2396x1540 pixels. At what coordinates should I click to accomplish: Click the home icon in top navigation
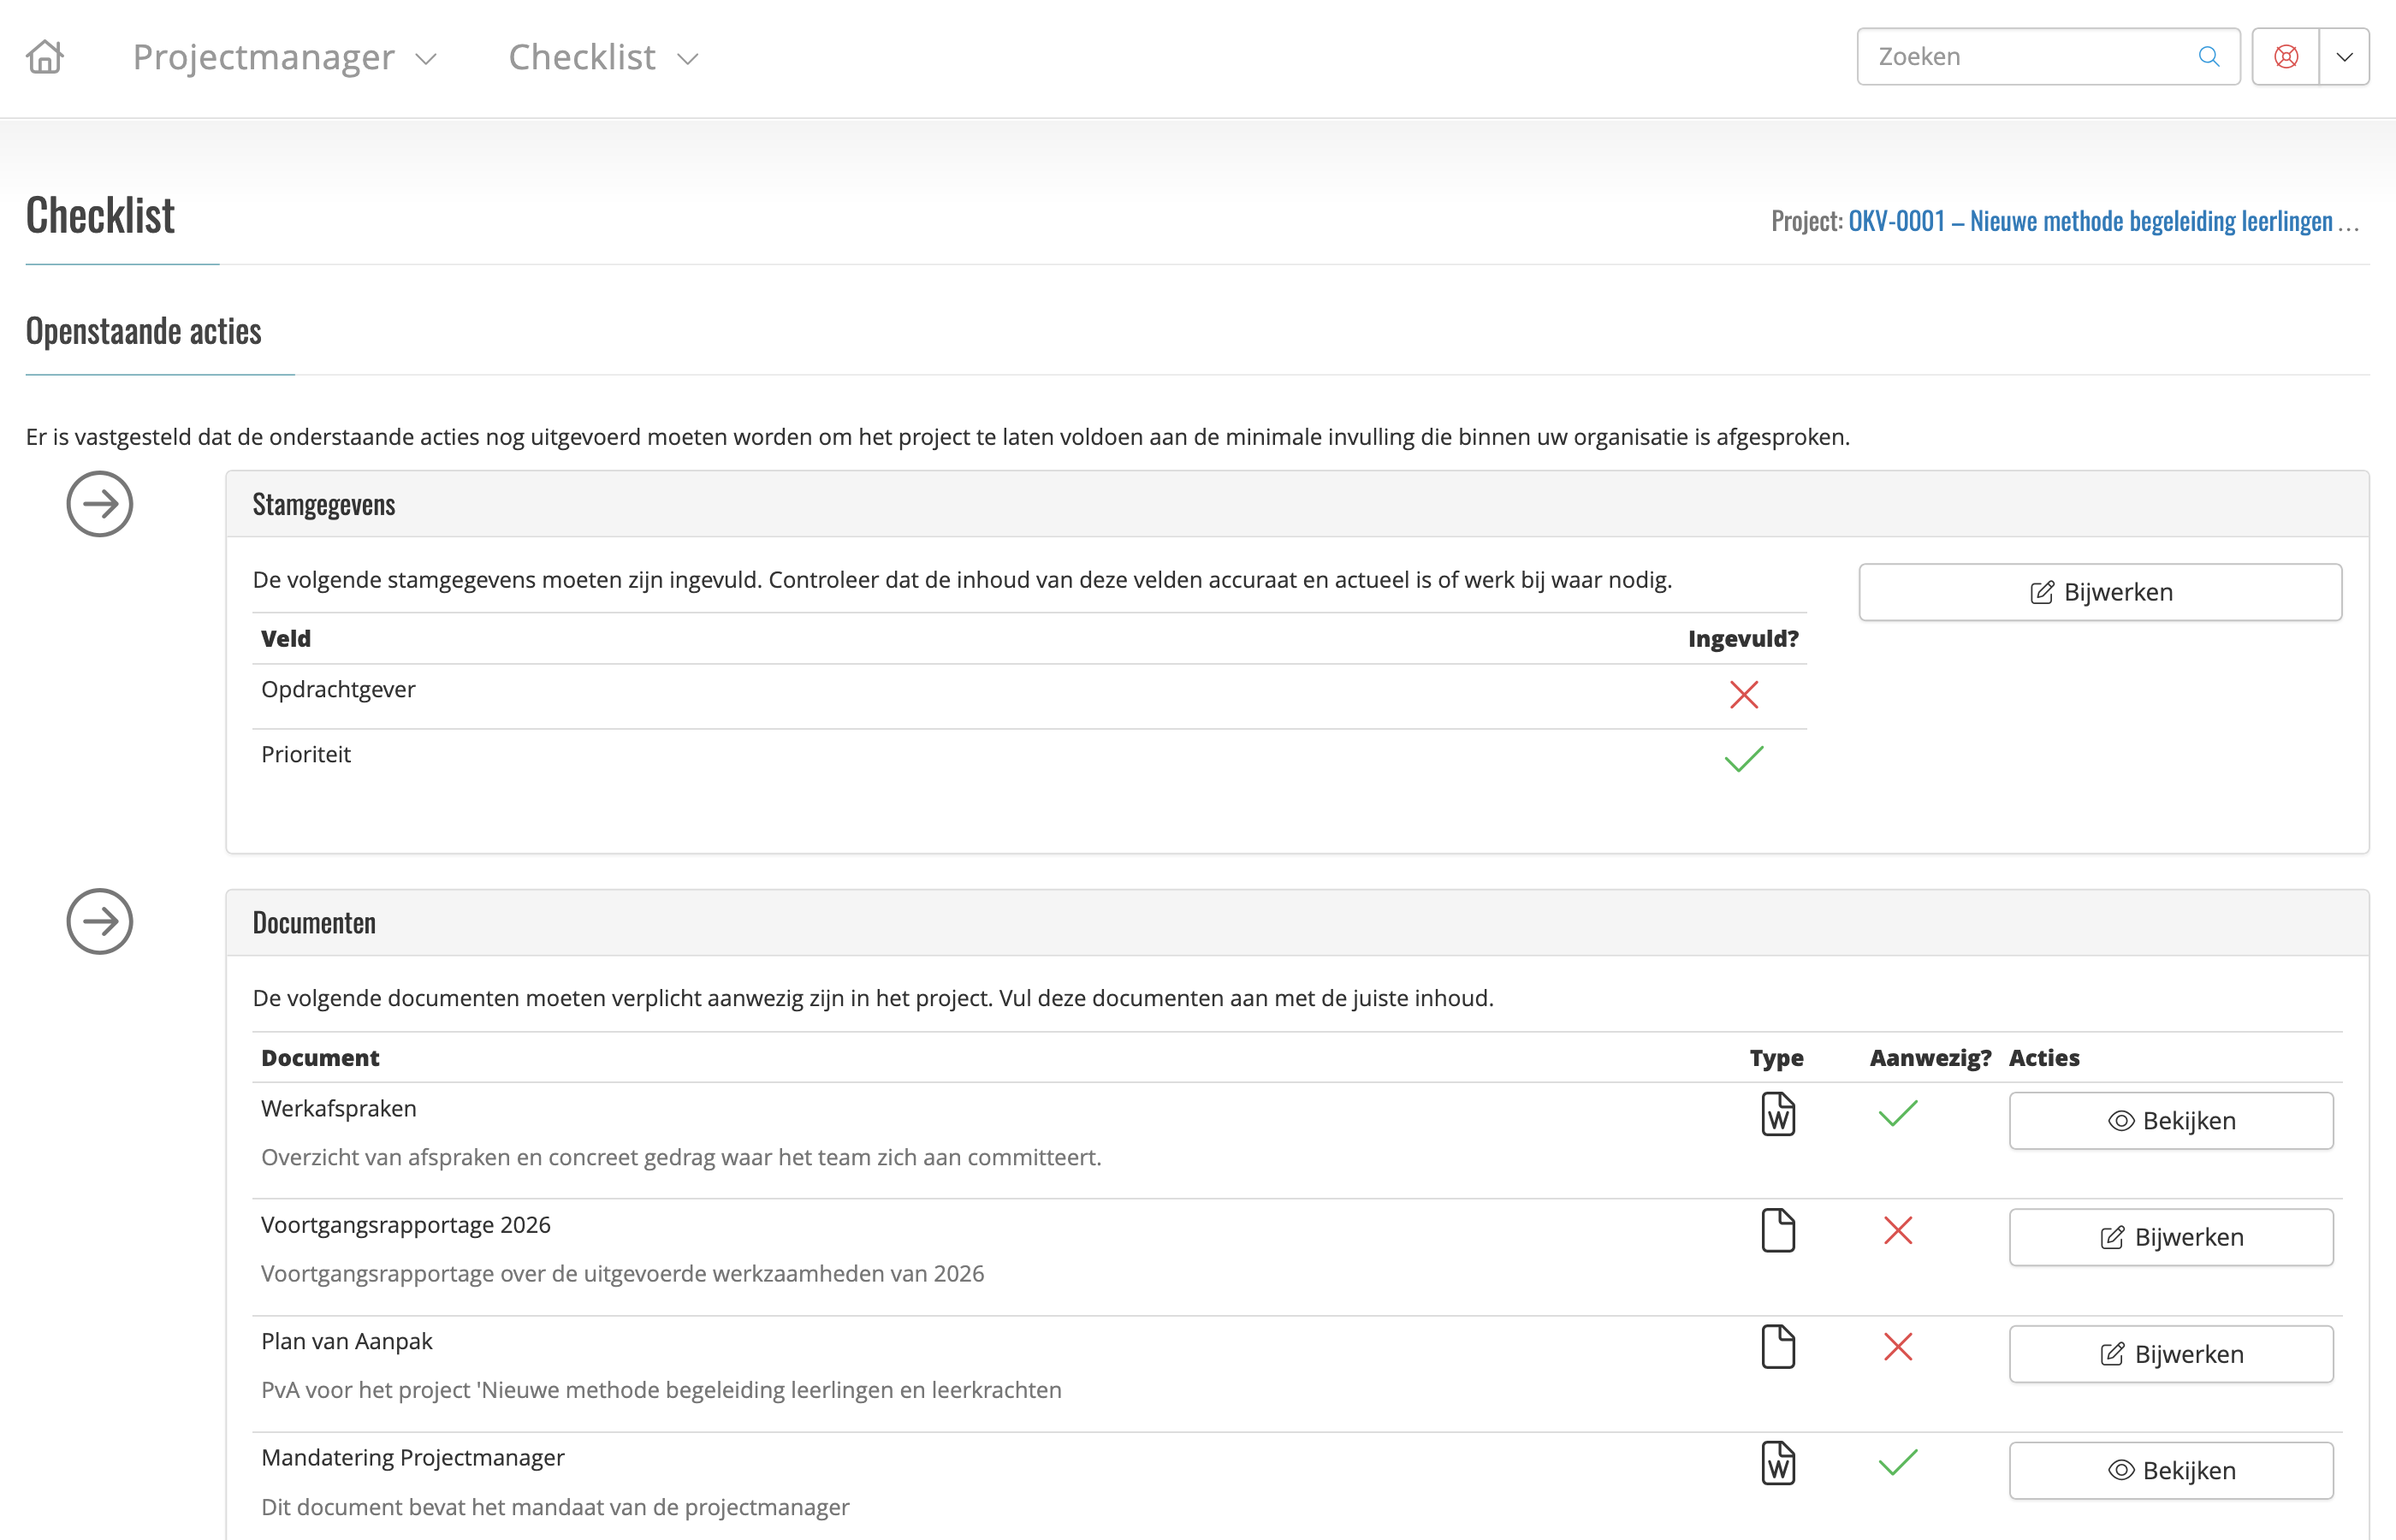point(45,57)
